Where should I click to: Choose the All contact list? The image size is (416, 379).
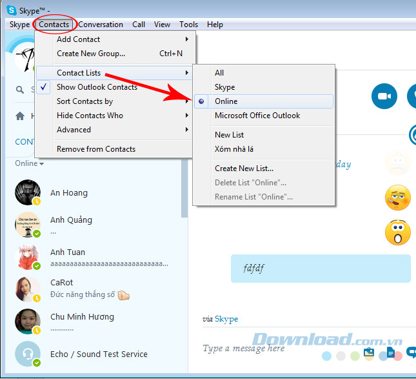(263, 73)
